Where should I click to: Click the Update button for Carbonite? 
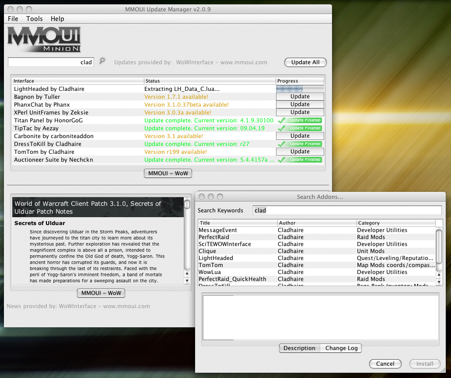[x=300, y=135]
